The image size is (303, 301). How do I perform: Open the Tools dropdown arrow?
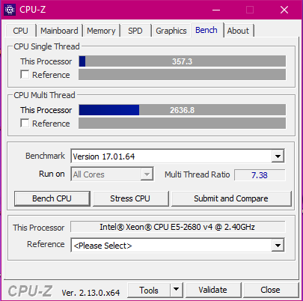[x=177, y=290]
